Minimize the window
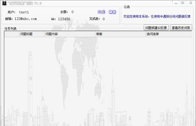This screenshot has width=196, height=126. coord(176,3)
